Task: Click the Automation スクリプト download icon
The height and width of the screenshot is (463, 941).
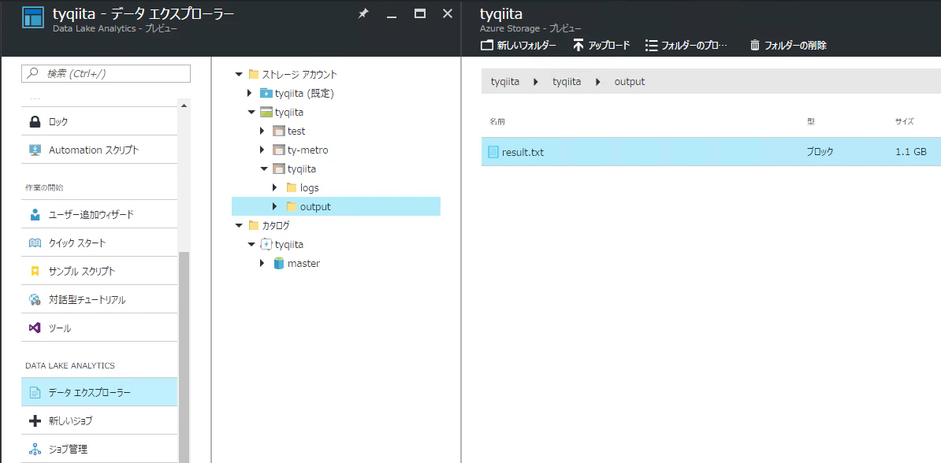Action: (x=35, y=150)
